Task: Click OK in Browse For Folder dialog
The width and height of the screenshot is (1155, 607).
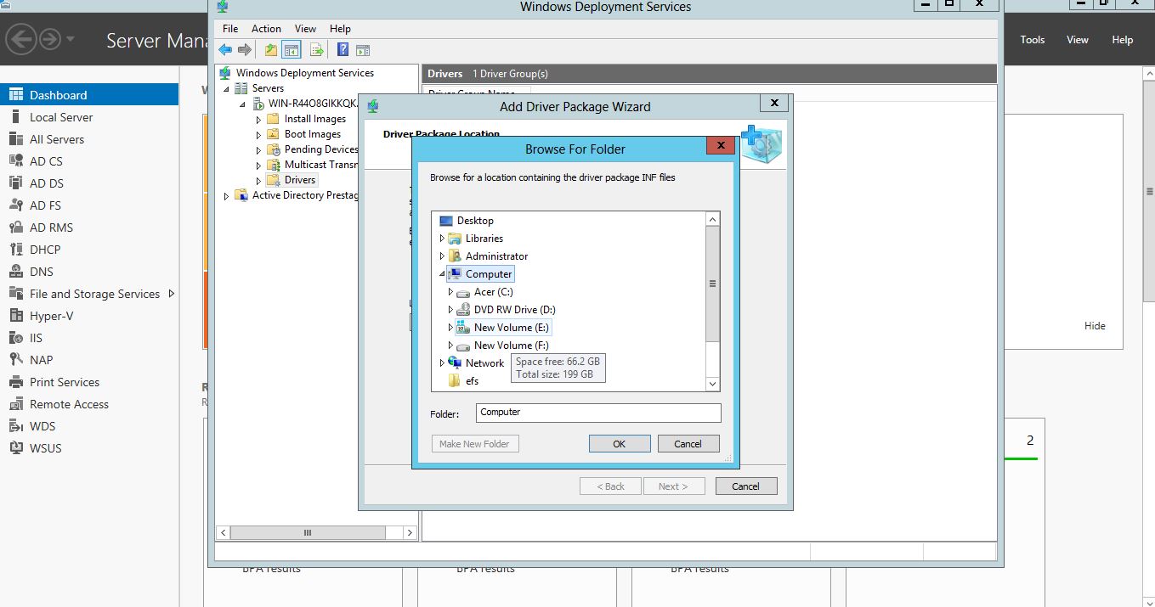Action: pos(619,444)
